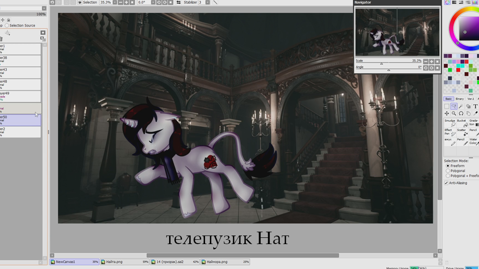Rotate the canvas clockwise in the toolbar
The image size is (479, 269).
[165, 2]
